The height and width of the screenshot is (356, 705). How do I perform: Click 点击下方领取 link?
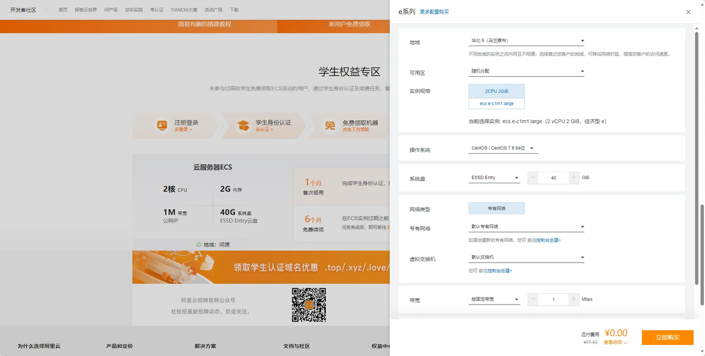point(355,130)
